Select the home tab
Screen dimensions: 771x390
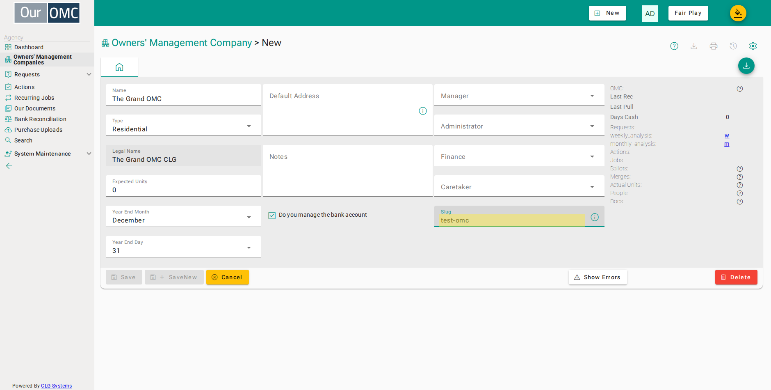pyautogui.click(x=119, y=67)
